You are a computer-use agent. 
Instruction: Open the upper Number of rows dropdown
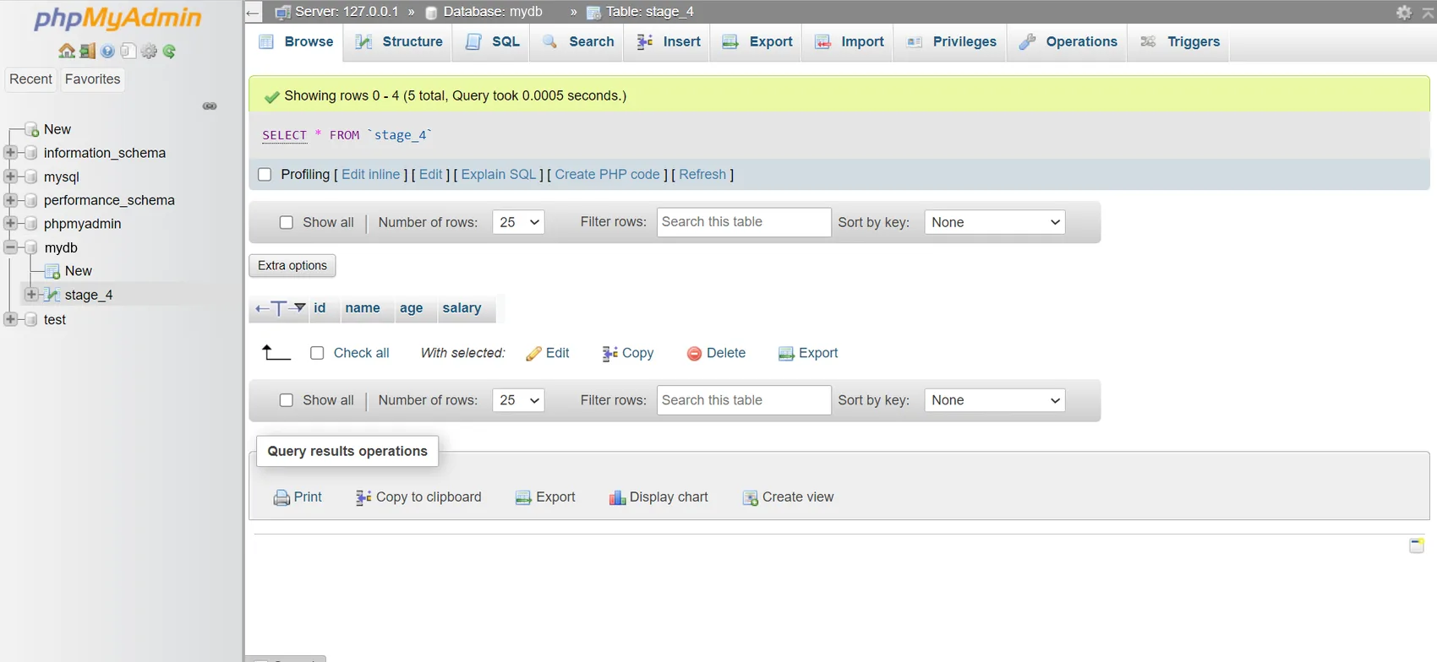[518, 223]
